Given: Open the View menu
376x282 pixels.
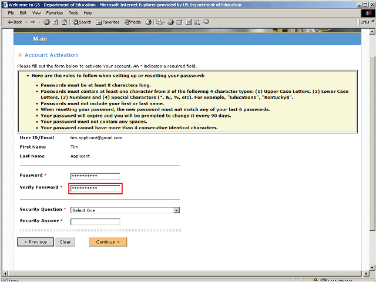Looking at the screenshot, I should point(36,13).
